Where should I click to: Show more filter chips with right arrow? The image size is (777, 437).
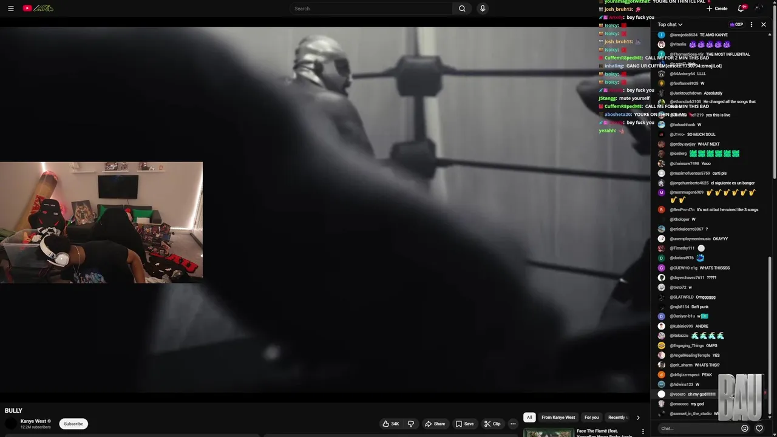pyautogui.click(x=637, y=418)
